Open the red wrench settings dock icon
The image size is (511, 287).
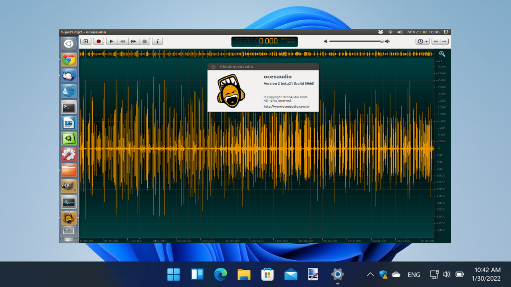tap(69, 155)
